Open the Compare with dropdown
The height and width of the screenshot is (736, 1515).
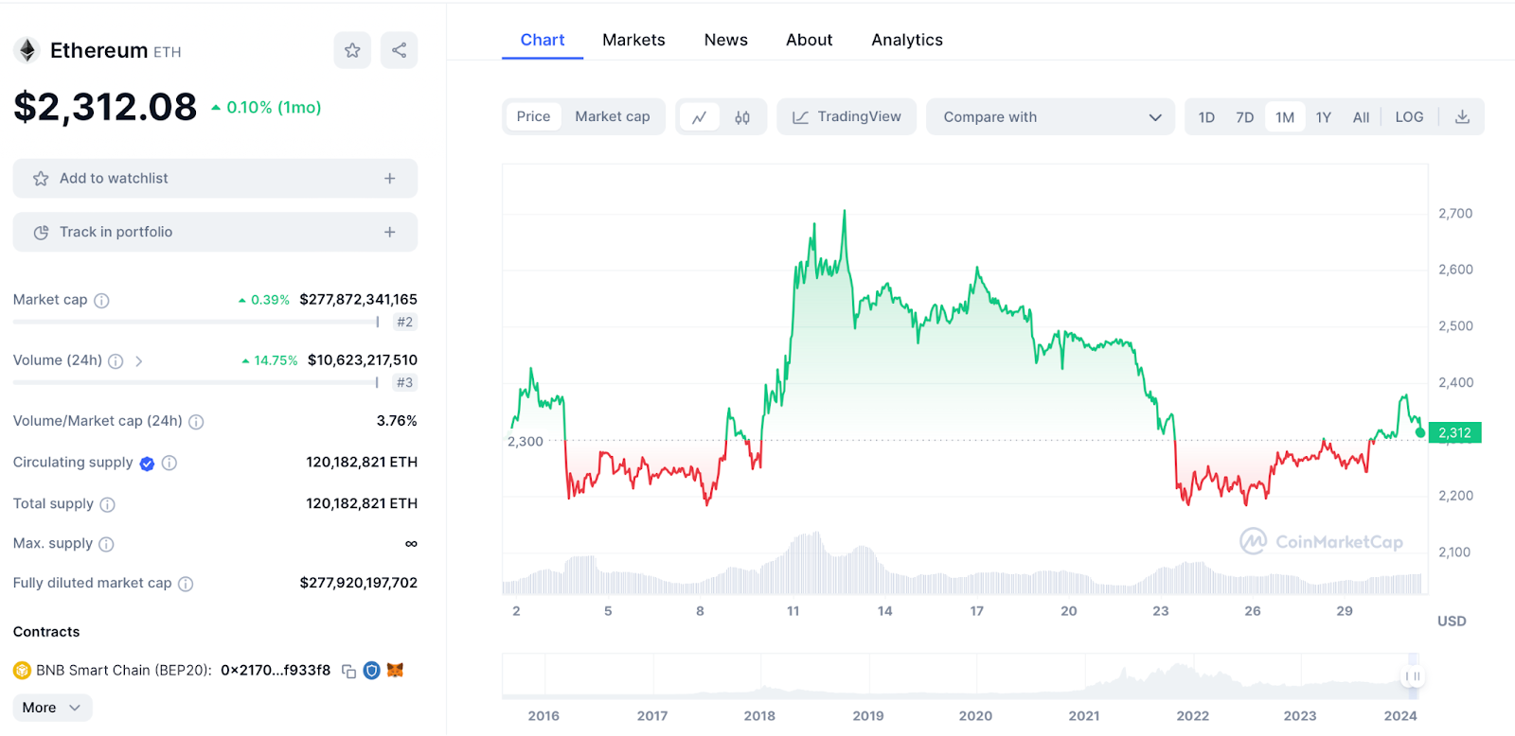pos(1050,117)
